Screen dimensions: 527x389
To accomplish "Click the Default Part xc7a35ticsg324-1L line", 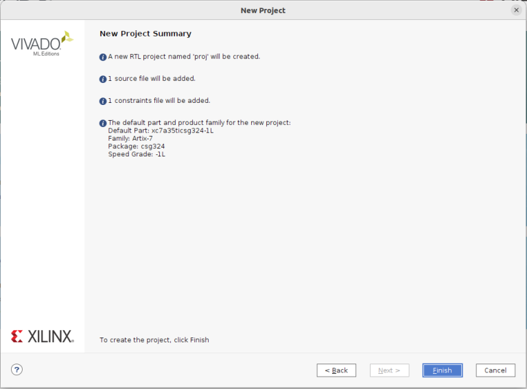I will click(x=161, y=130).
